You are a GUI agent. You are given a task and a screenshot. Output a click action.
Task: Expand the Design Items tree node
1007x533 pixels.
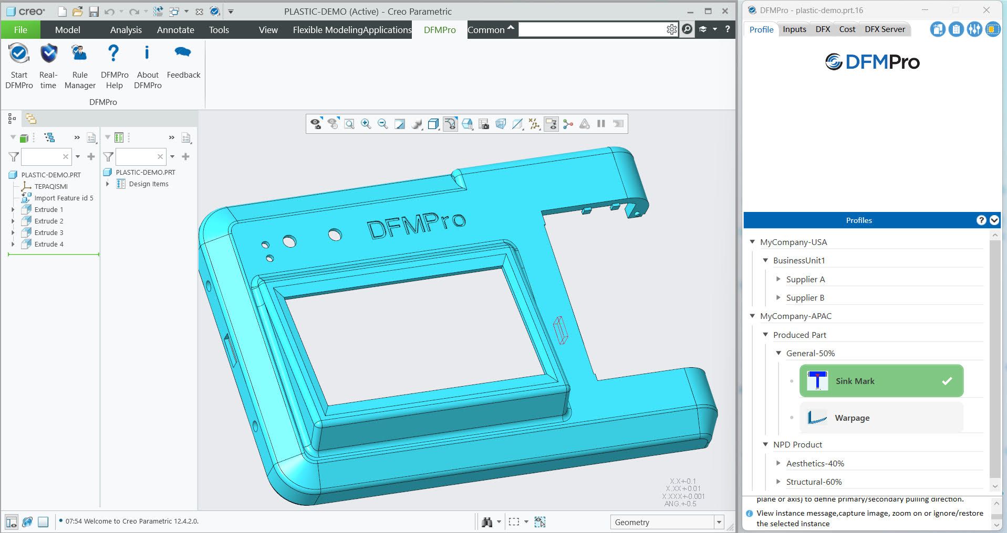click(x=108, y=184)
